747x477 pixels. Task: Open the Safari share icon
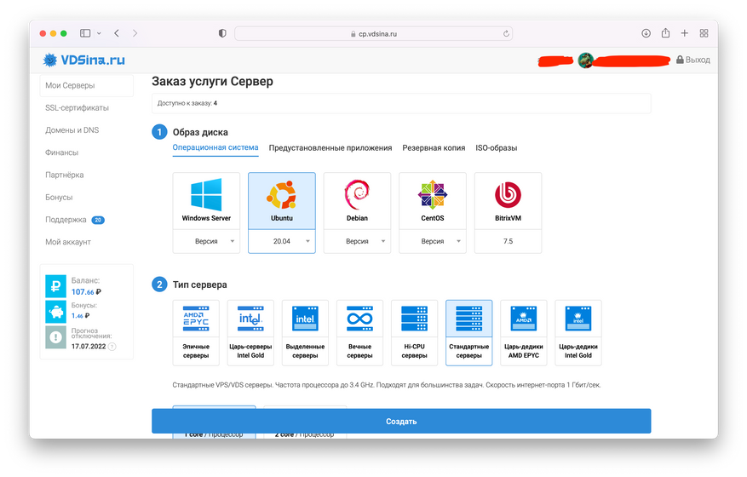tap(665, 33)
